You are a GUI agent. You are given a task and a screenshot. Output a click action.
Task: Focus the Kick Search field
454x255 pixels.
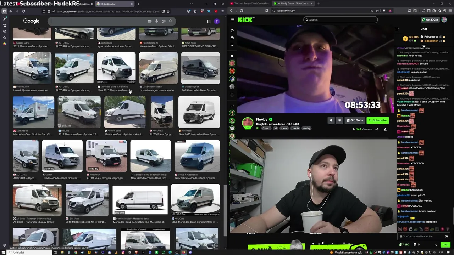[x=340, y=20]
